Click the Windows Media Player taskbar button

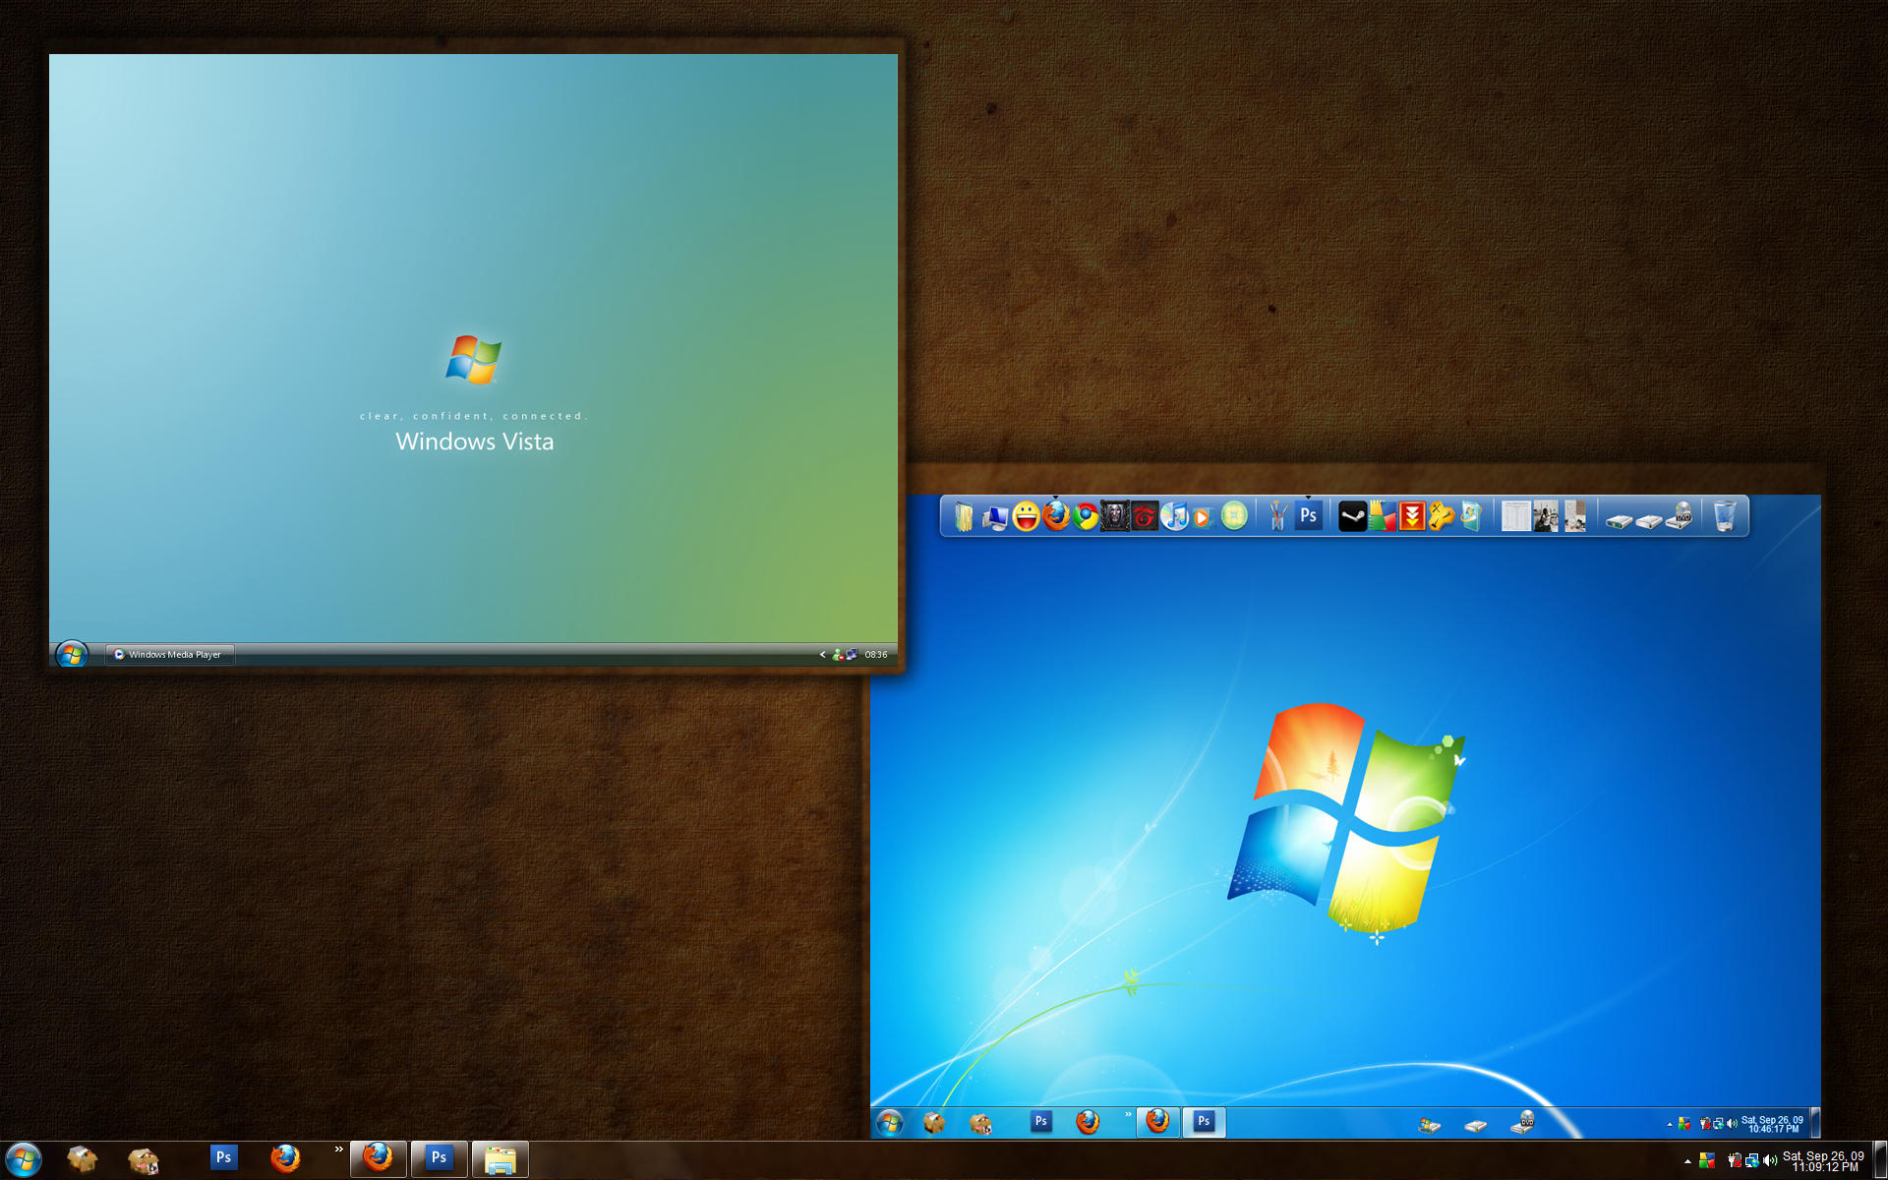(169, 654)
